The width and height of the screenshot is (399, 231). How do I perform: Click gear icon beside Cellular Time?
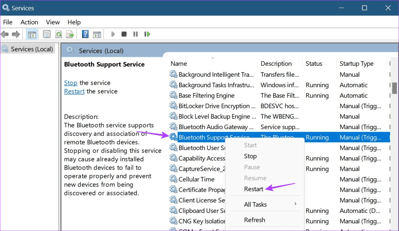(173, 179)
